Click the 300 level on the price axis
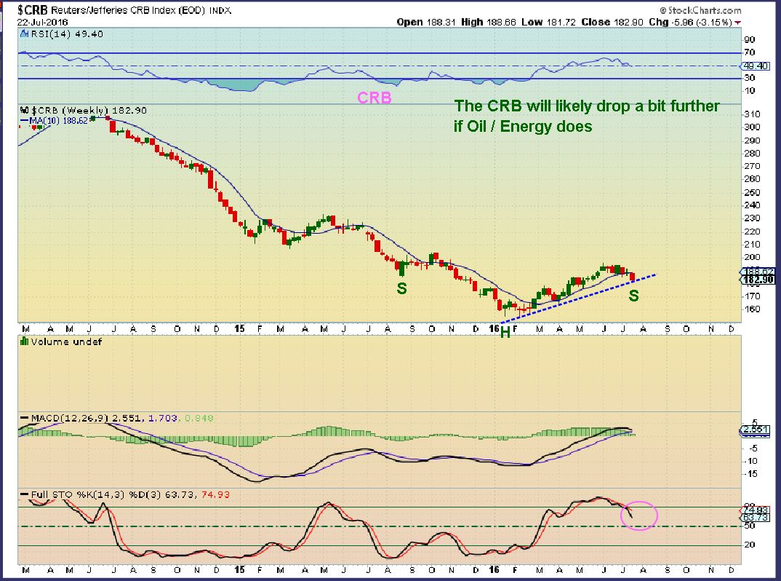 752,127
